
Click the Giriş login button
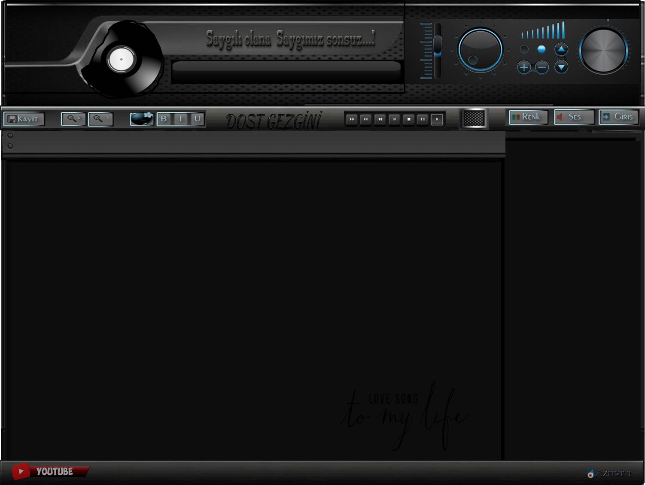(x=618, y=117)
